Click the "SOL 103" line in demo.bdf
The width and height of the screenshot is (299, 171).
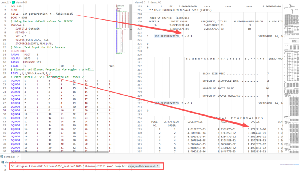point(16,6)
